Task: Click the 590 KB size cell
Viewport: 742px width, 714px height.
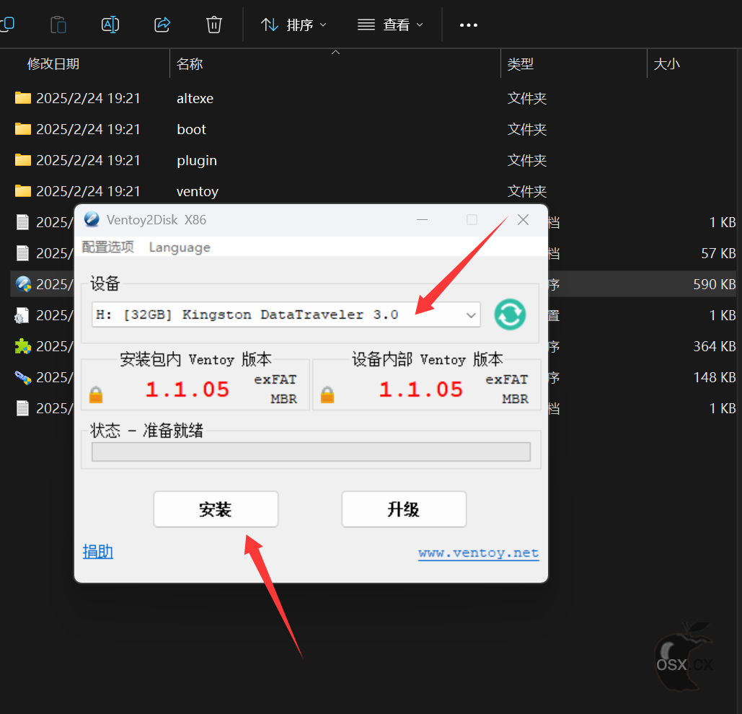Action: point(714,284)
